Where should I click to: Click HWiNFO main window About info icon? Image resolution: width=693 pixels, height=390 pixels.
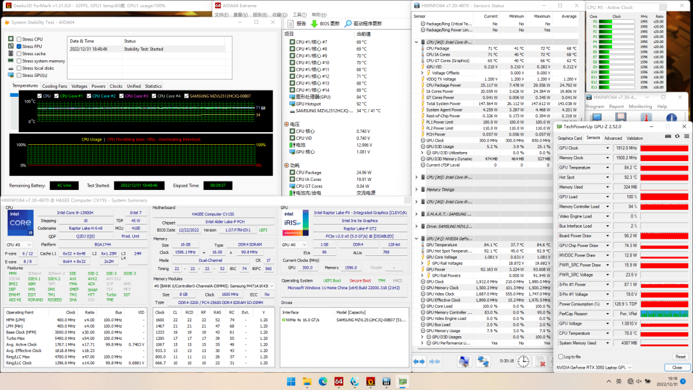click(x=671, y=117)
